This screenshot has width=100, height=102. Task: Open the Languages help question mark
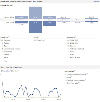[x=75, y=37]
